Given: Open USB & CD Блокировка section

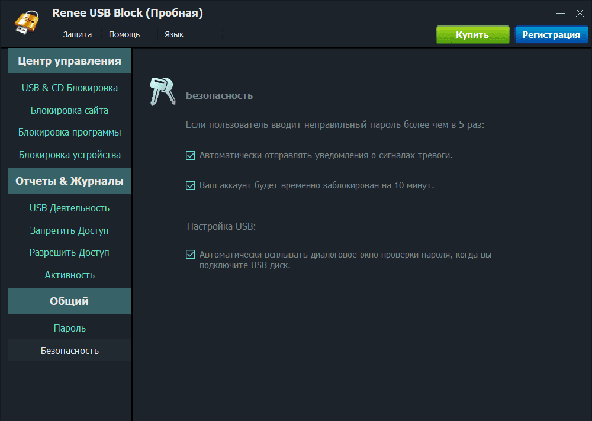Looking at the screenshot, I should click(x=70, y=88).
